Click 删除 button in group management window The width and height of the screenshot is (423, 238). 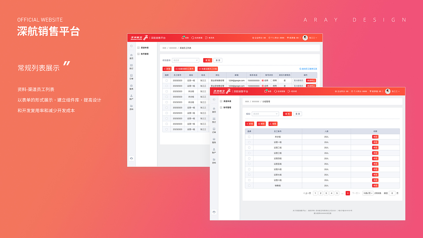(x=261, y=124)
